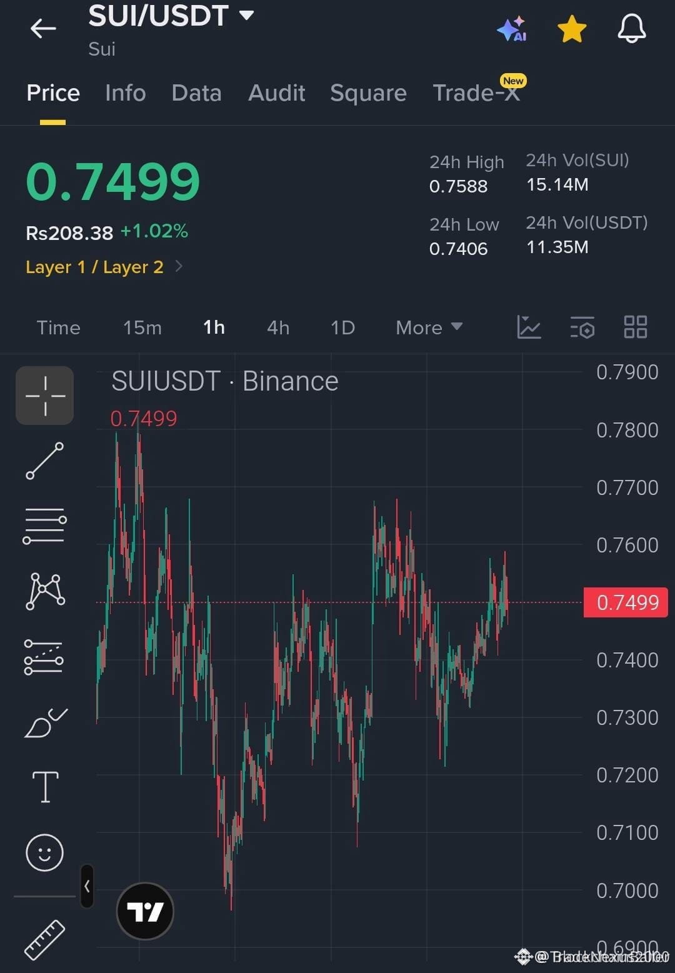Select the ruler measure tool

point(44,939)
